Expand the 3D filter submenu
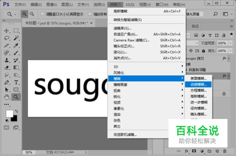 (146, 67)
